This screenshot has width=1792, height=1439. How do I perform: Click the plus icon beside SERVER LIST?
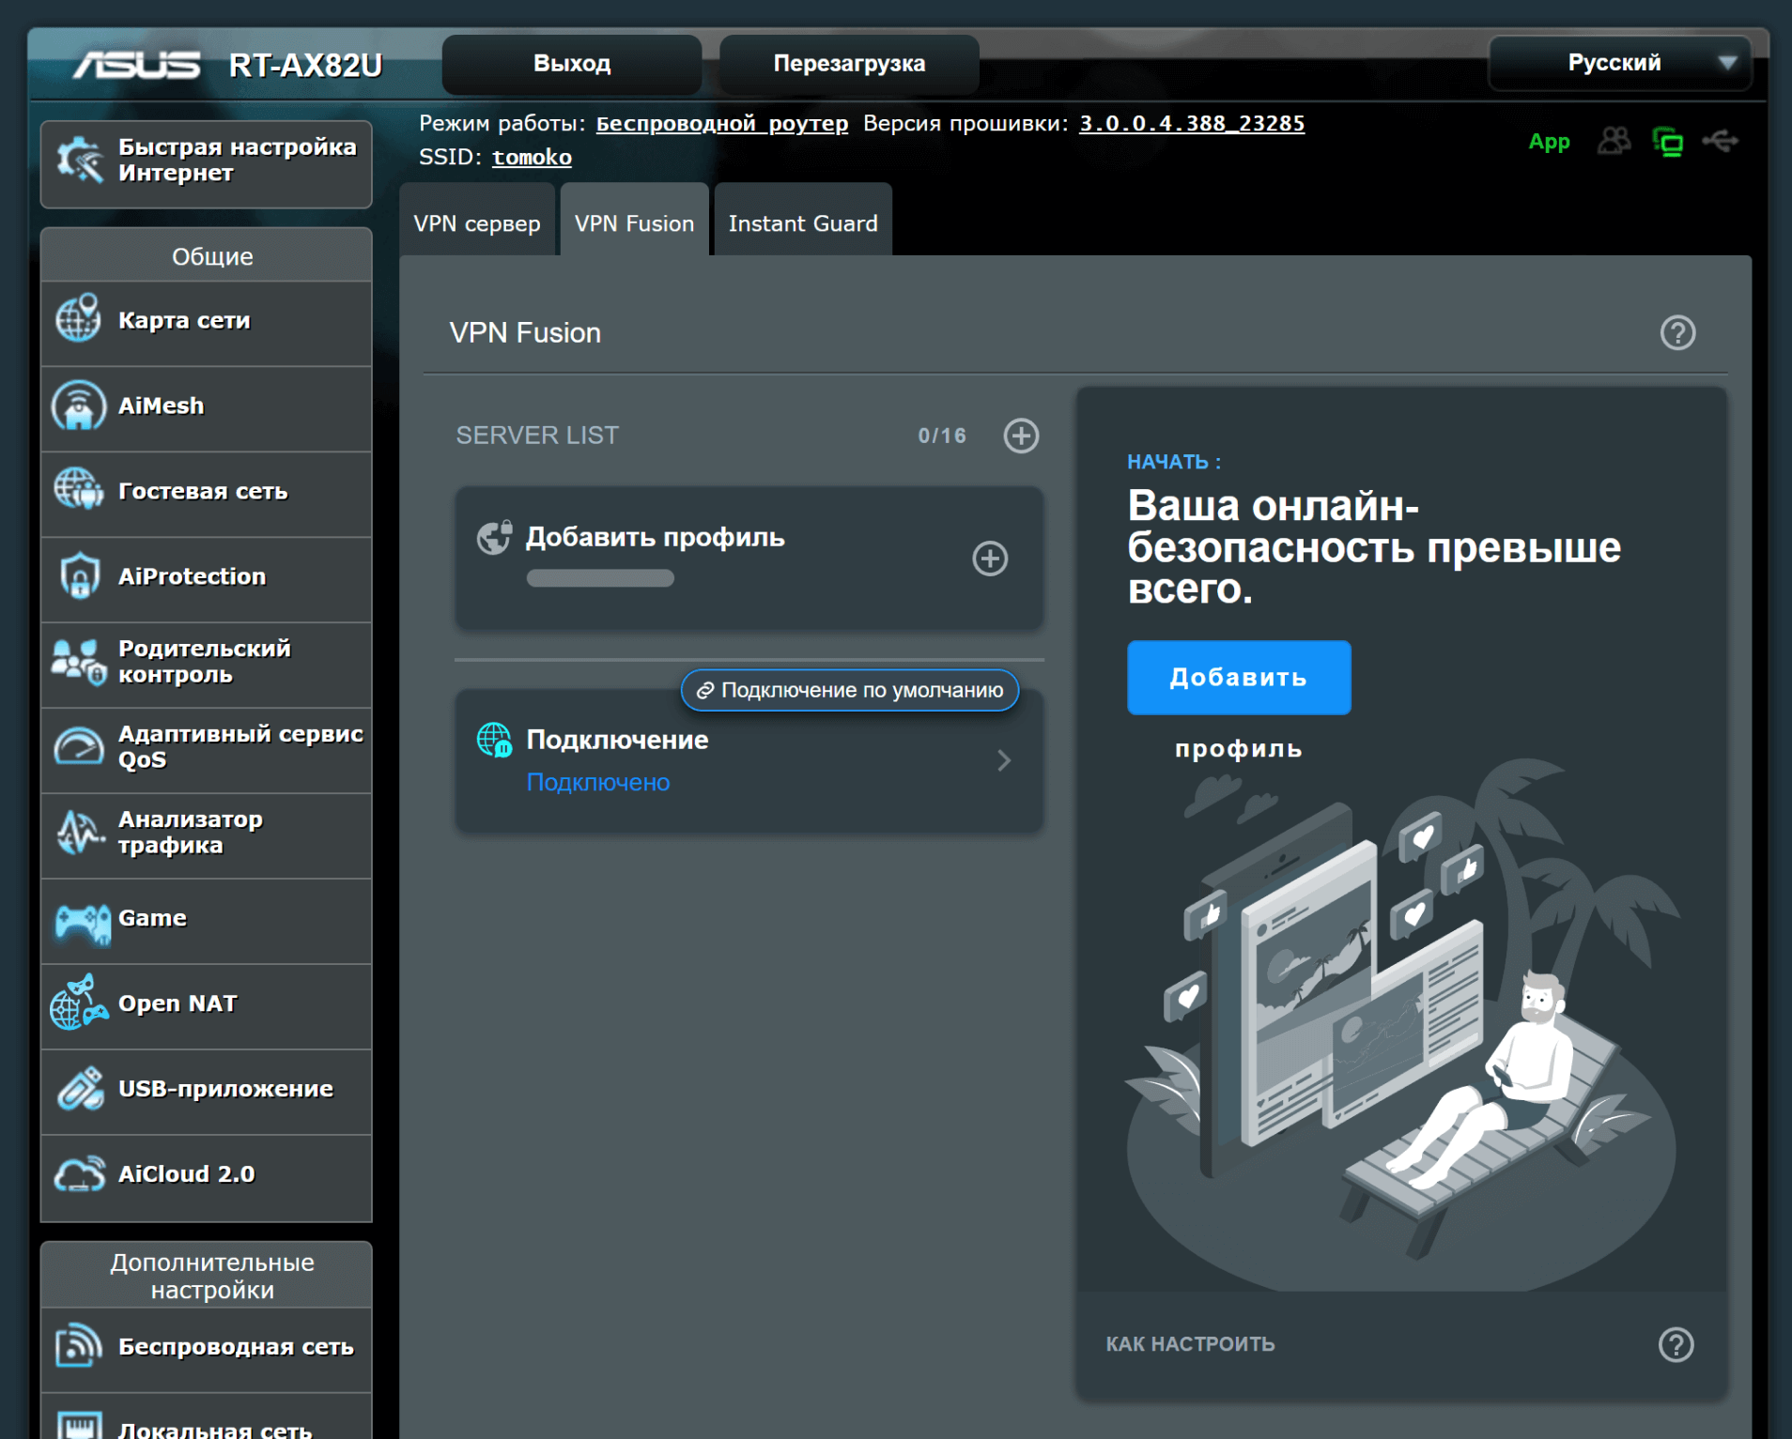click(x=1020, y=436)
